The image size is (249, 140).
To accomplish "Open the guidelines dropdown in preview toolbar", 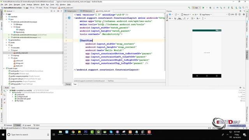I will [203, 18].
